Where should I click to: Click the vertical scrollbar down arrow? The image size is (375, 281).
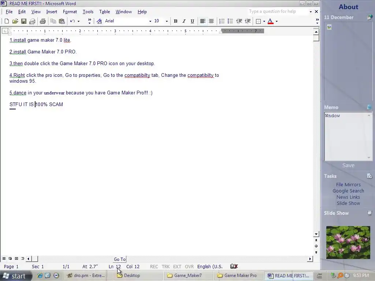point(316,234)
